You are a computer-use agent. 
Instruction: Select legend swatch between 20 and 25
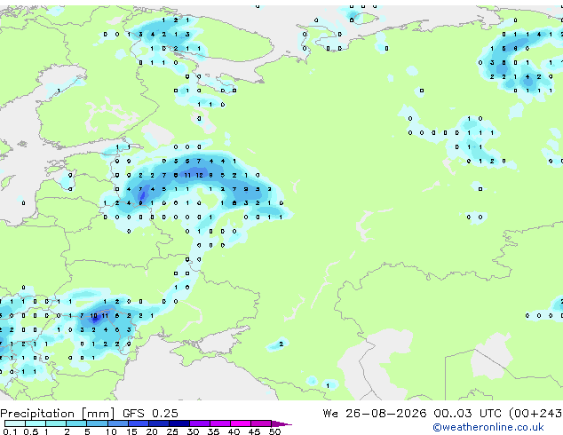[159, 423]
